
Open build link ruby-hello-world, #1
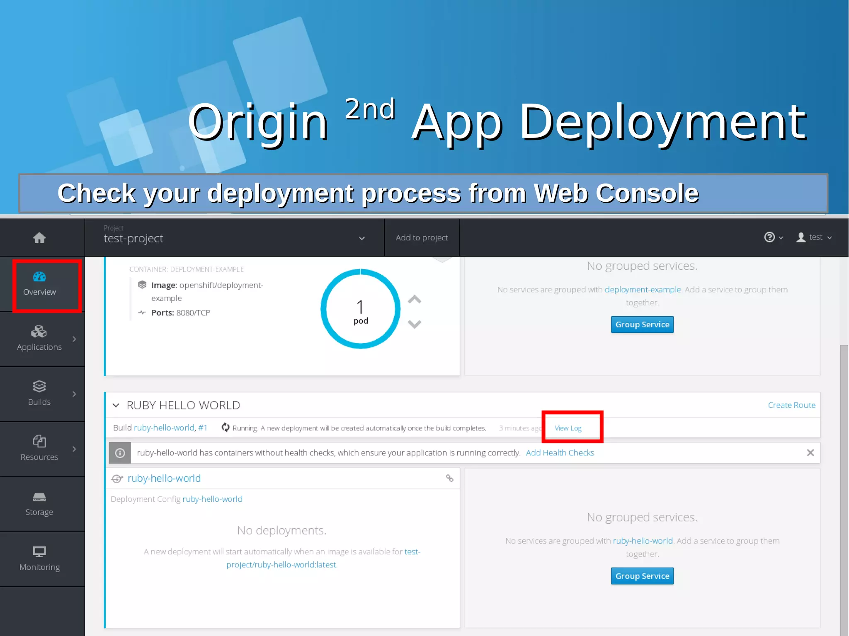tap(170, 428)
